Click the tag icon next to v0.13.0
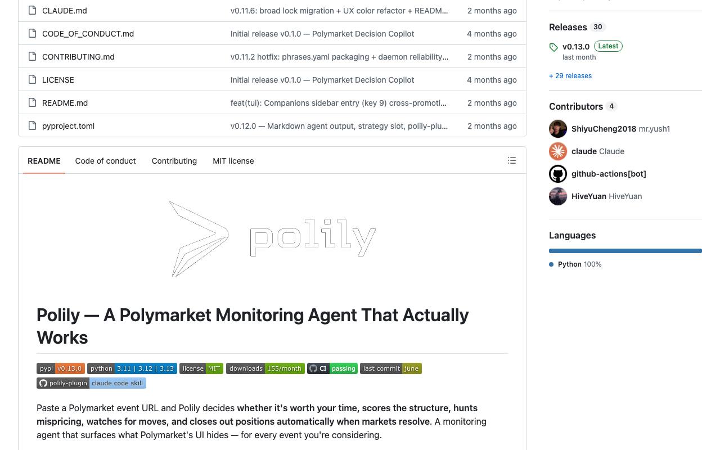The width and height of the screenshot is (720, 450). click(x=553, y=47)
